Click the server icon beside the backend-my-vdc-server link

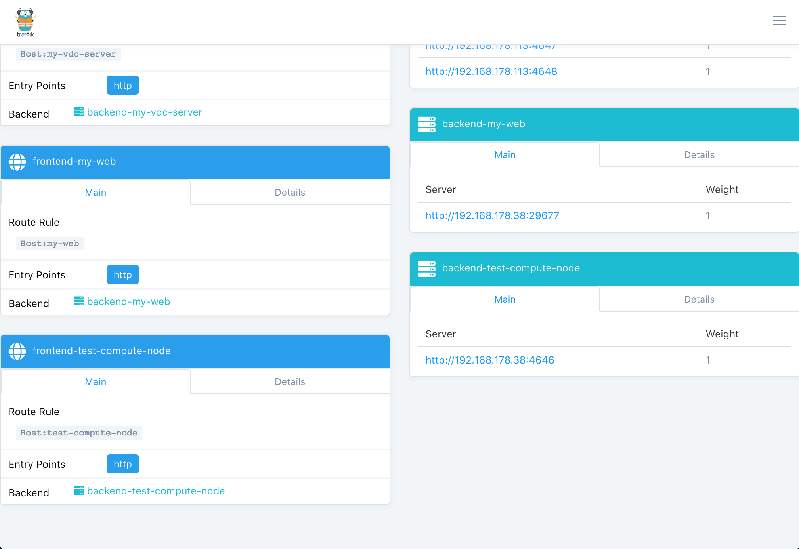(x=78, y=112)
